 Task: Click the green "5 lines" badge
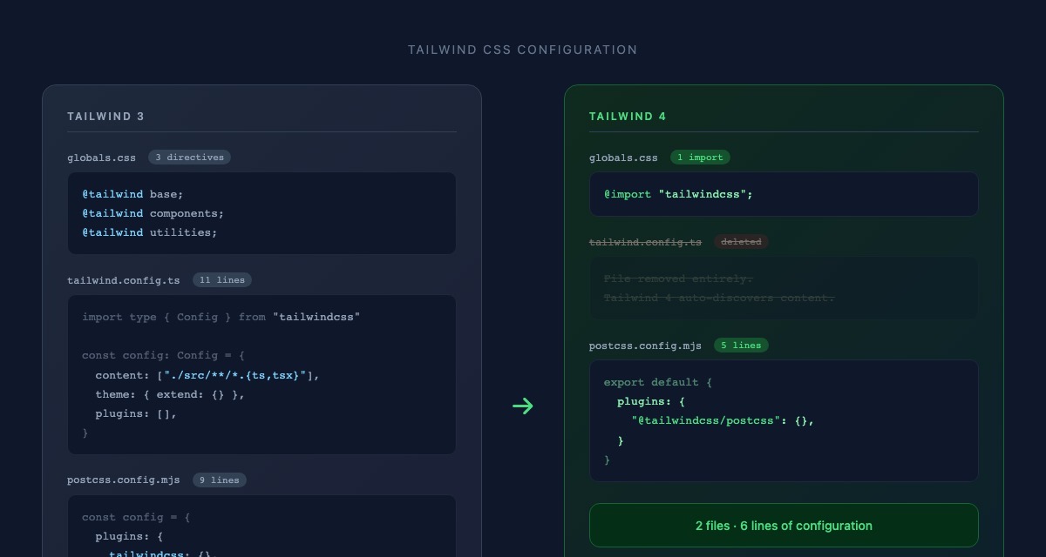click(741, 346)
